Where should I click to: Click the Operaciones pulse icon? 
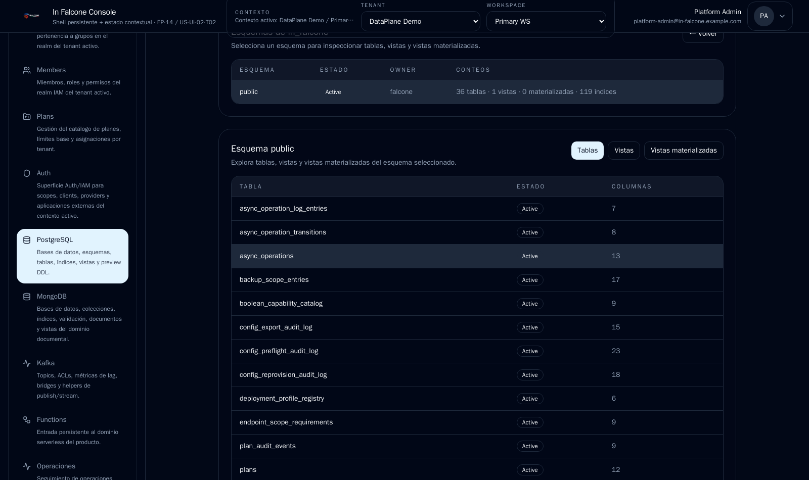pos(27,466)
